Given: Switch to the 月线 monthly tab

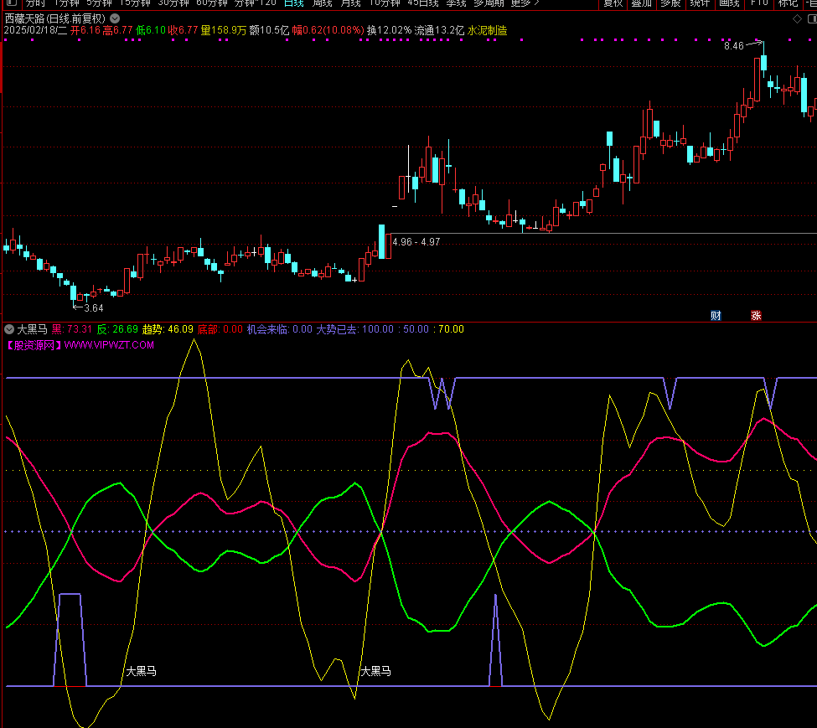Looking at the screenshot, I should (350, 3).
